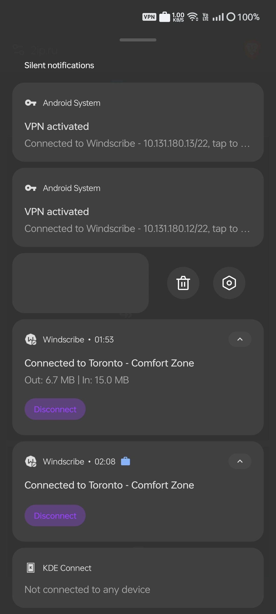Open VPN notification for 10.131.180.12/22
Viewport: 276px width, 614px height.
click(x=138, y=220)
